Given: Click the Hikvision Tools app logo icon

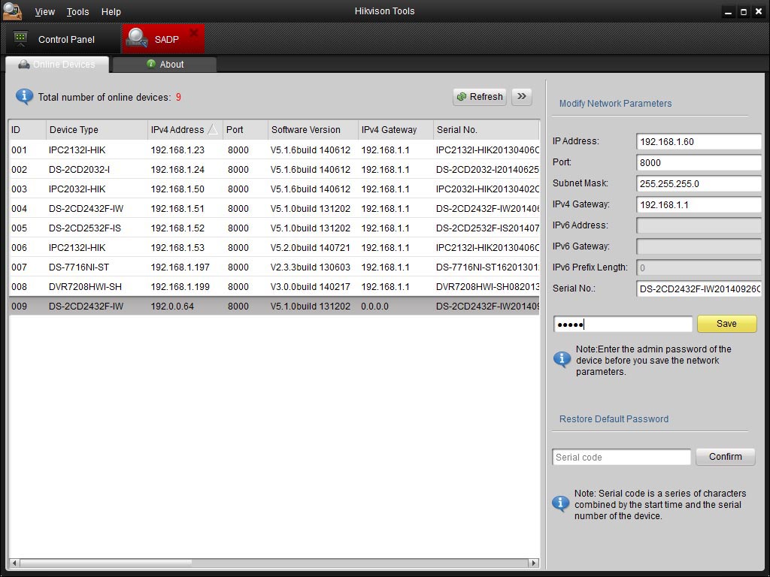Looking at the screenshot, I should (12, 11).
